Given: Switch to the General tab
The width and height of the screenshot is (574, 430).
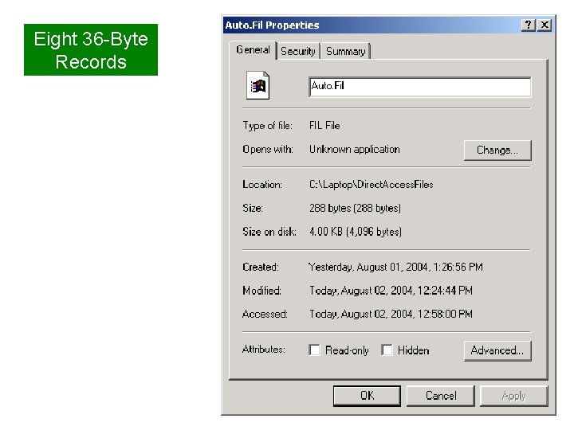Looking at the screenshot, I should click(253, 49).
